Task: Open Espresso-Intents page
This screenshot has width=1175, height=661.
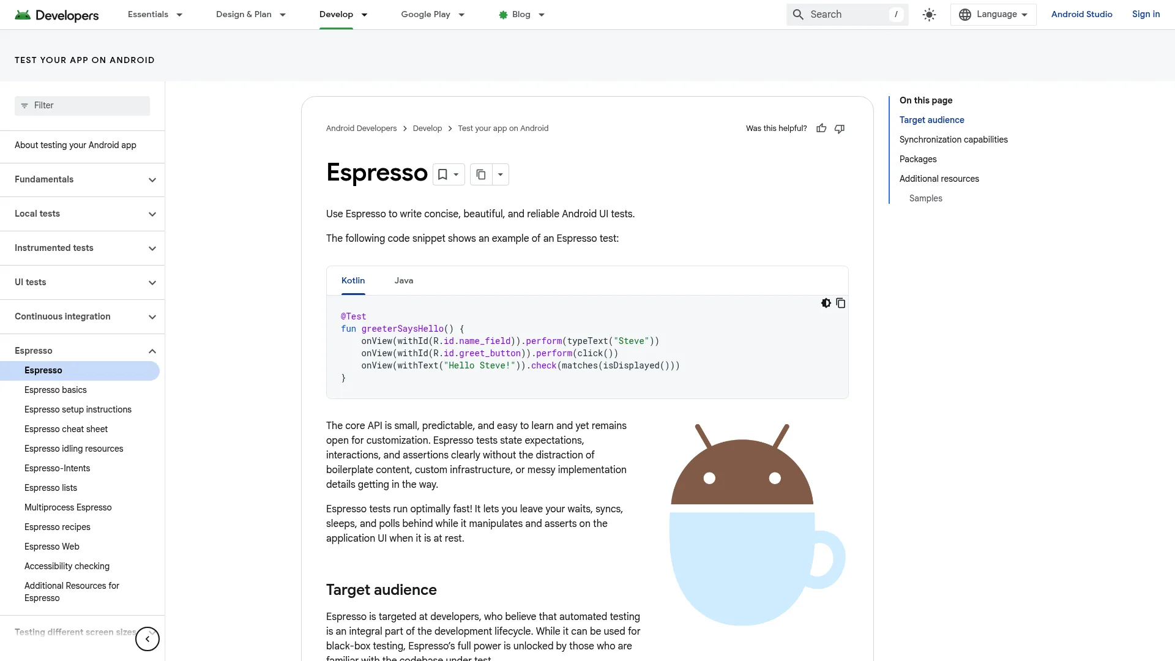Action: coord(57,468)
